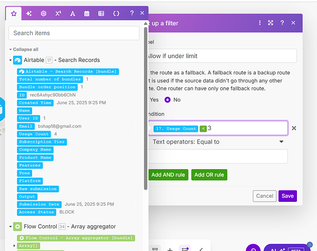This screenshot has height=251, width=317.
Task: Click the green less-than operator pill
Action: click(x=203, y=129)
